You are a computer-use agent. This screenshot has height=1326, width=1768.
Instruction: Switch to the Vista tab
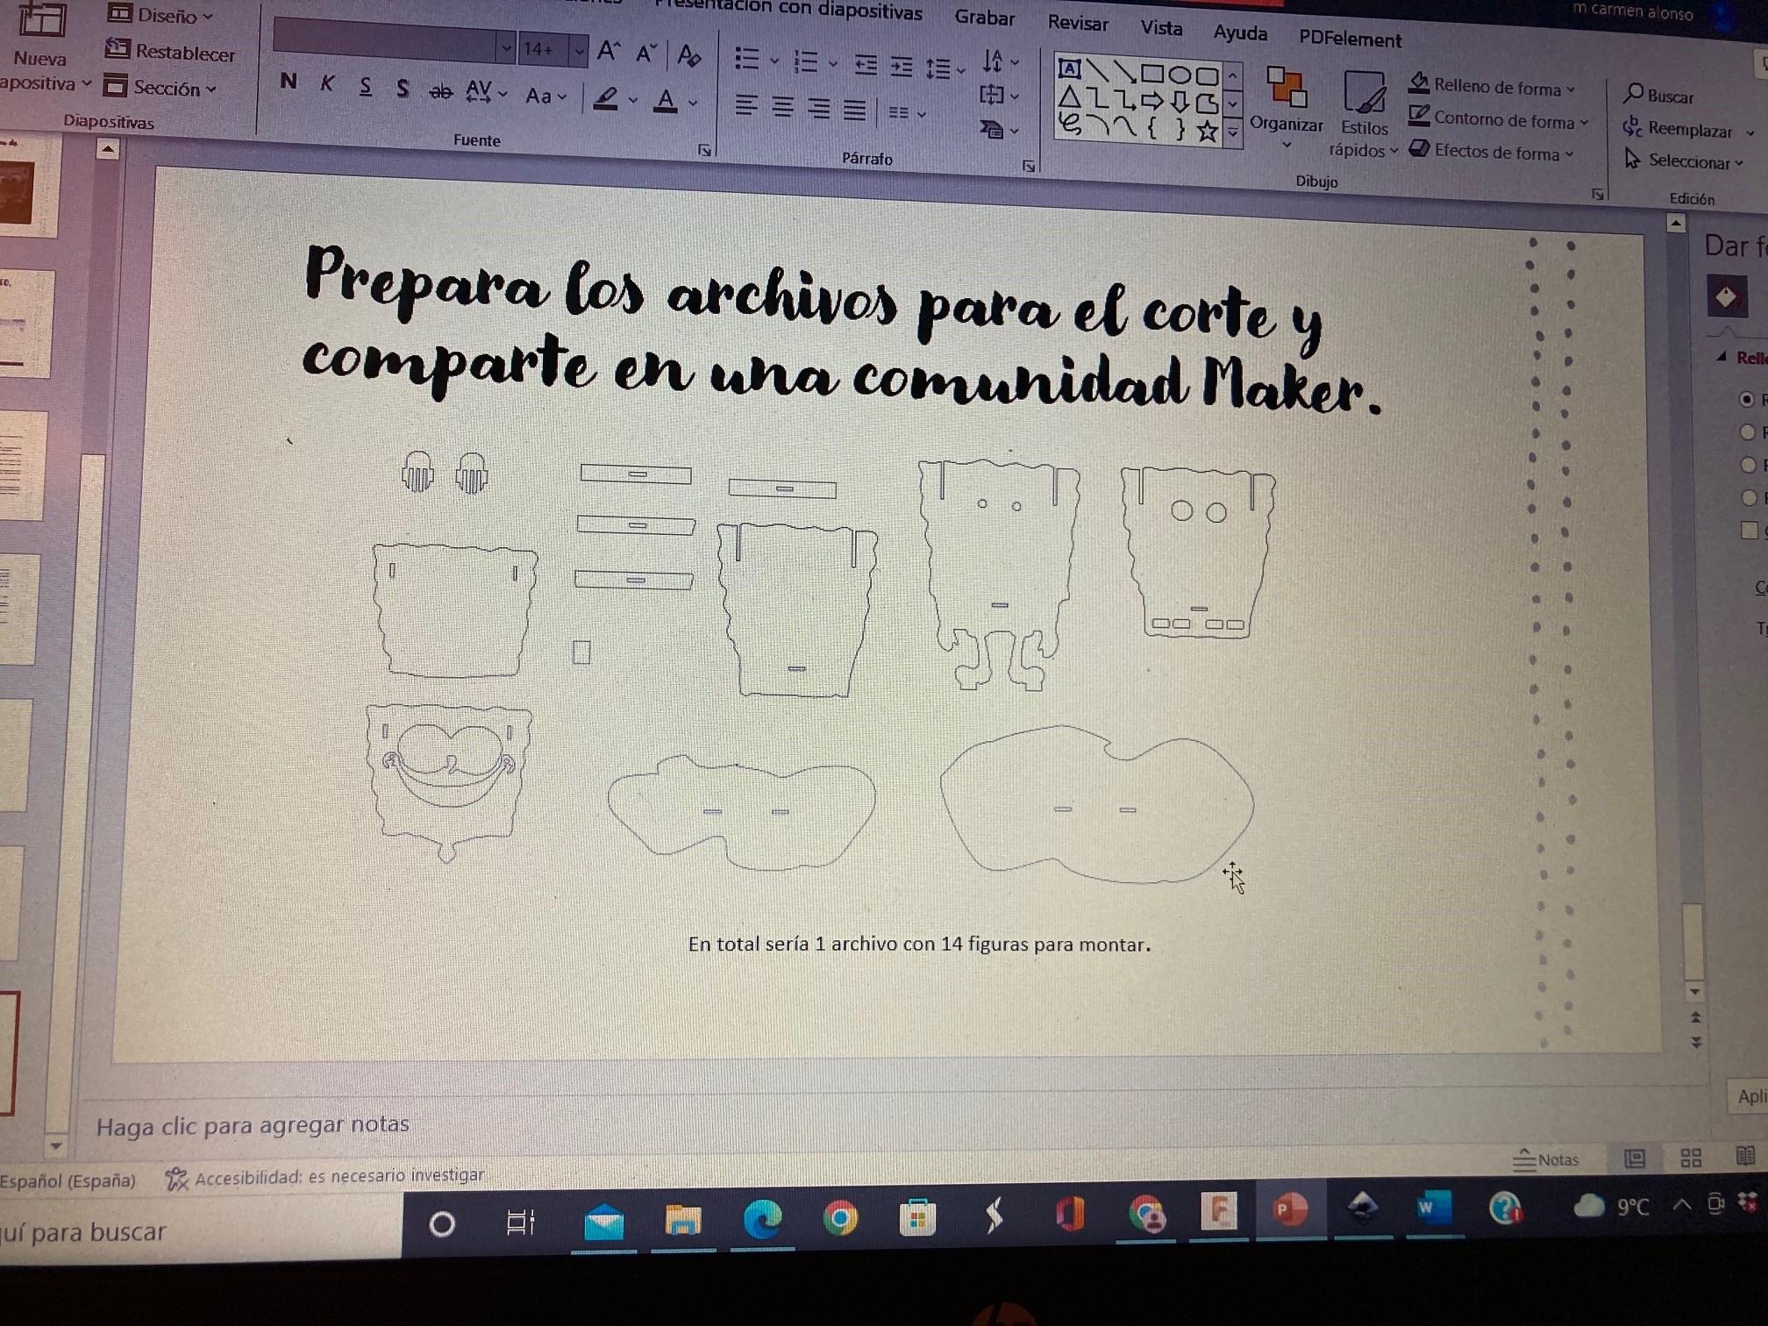pyautogui.click(x=1161, y=28)
